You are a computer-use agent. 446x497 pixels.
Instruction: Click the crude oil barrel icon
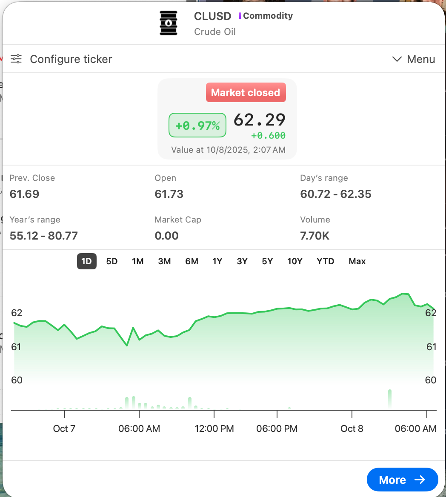(x=169, y=23)
